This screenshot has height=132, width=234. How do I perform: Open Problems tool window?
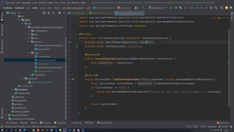pyautogui.click(x=11, y=123)
